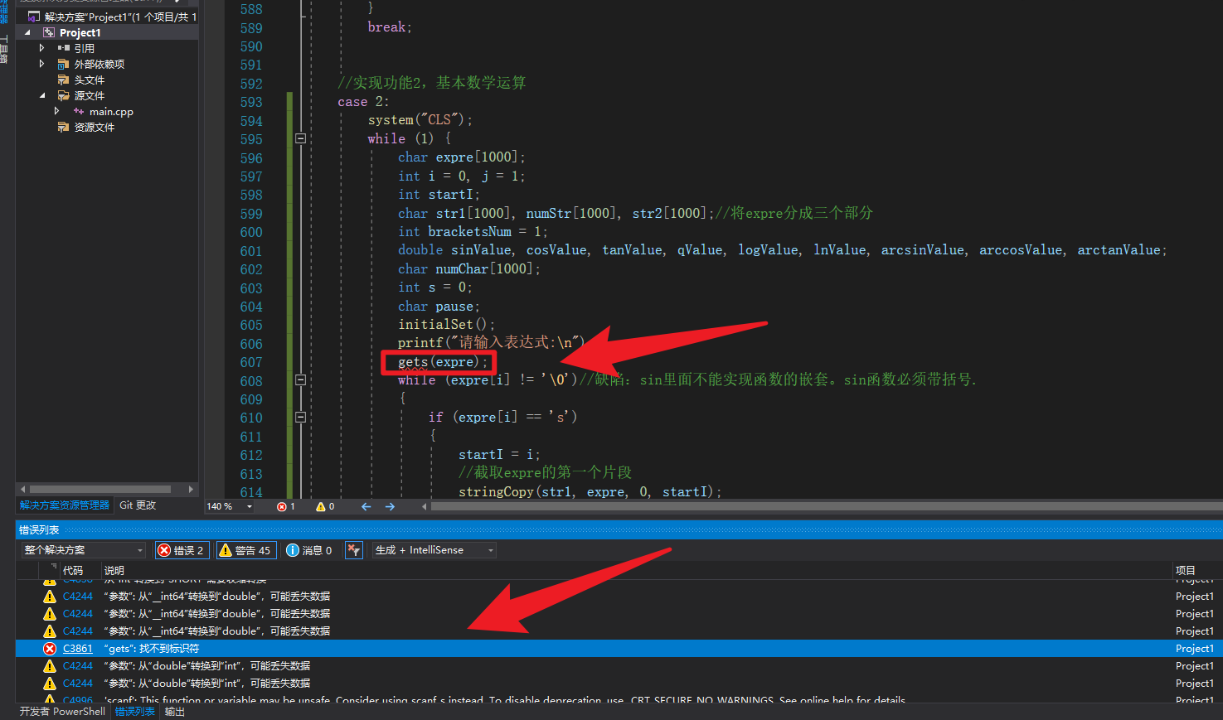The height and width of the screenshot is (720, 1223).
Task: Click the C3861 error code link
Action: click(77, 648)
